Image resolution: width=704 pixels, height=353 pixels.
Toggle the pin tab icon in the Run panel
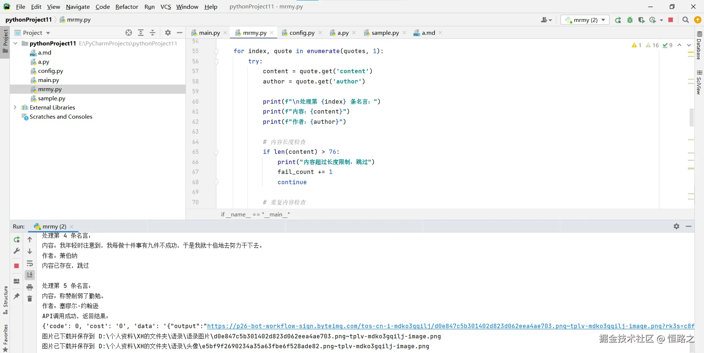pyautogui.click(x=16, y=296)
